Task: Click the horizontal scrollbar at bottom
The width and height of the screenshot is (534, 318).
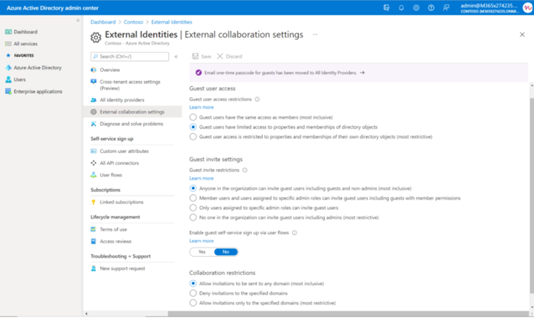Action: (x=347, y=314)
